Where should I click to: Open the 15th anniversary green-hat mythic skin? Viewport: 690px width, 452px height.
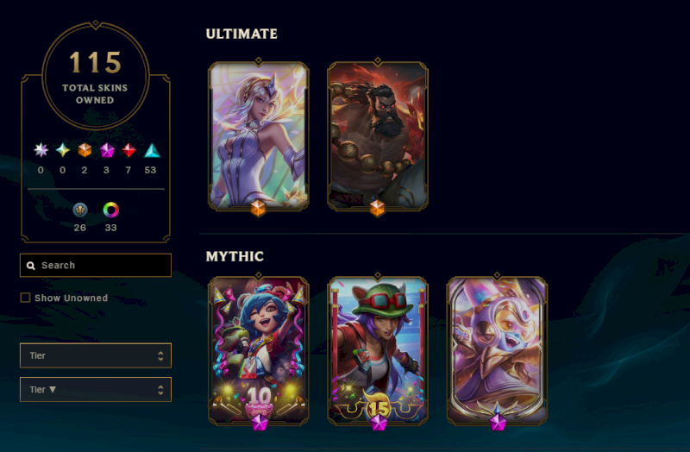click(x=378, y=351)
